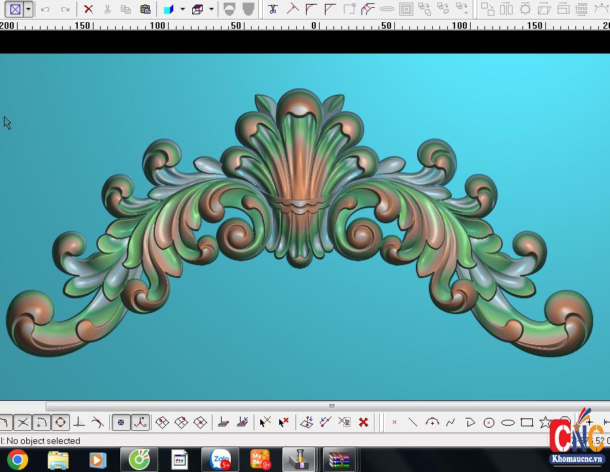Open the selection mode dropdown arrow
Viewport: 610px width, 472px height.
28,9
